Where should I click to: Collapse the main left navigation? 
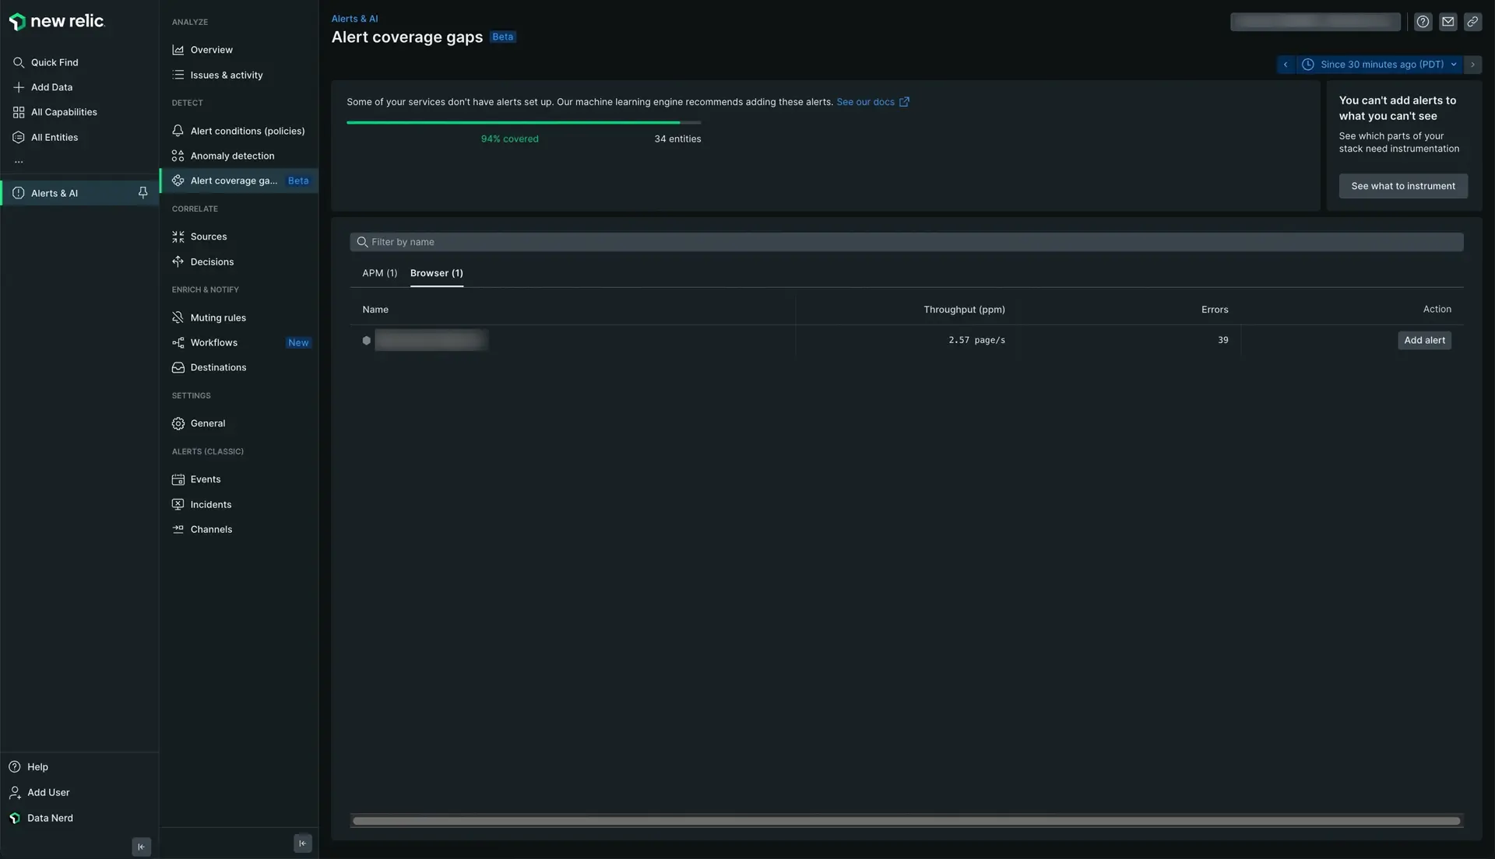(141, 847)
